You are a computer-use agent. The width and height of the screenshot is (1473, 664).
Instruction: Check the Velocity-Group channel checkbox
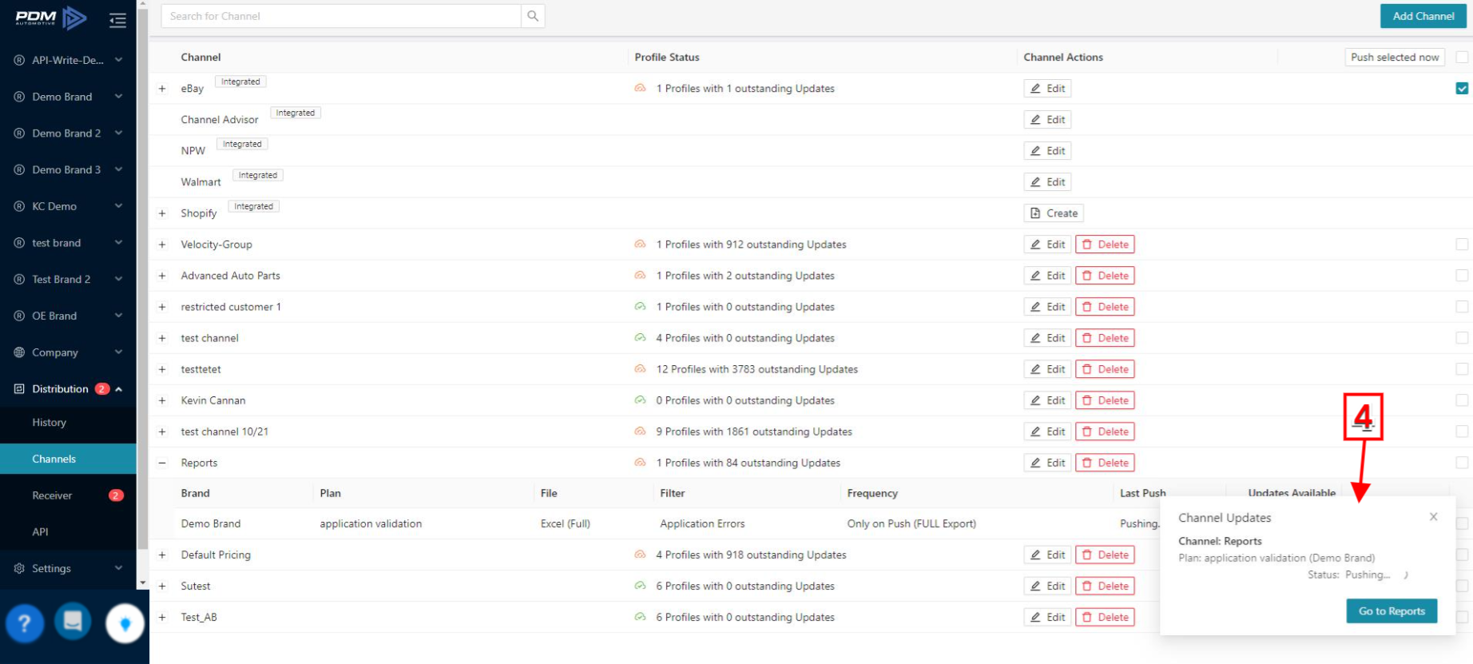coord(1461,245)
